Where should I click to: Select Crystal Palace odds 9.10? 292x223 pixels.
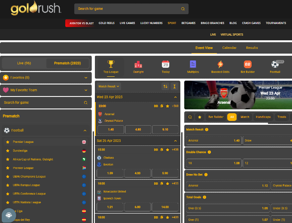(x=165, y=130)
